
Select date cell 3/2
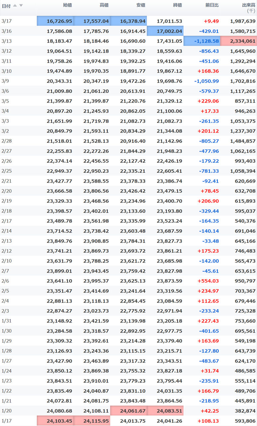[x=5, y=131]
